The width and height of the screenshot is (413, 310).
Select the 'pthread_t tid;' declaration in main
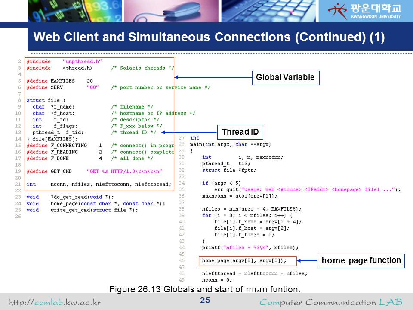click(226, 164)
